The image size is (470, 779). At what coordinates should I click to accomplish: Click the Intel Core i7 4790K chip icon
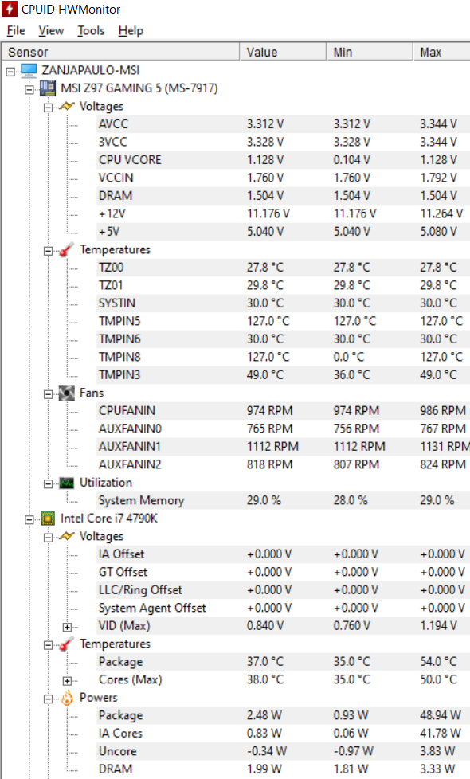click(x=48, y=519)
